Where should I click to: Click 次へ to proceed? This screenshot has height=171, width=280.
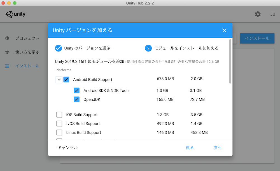[217, 148]
